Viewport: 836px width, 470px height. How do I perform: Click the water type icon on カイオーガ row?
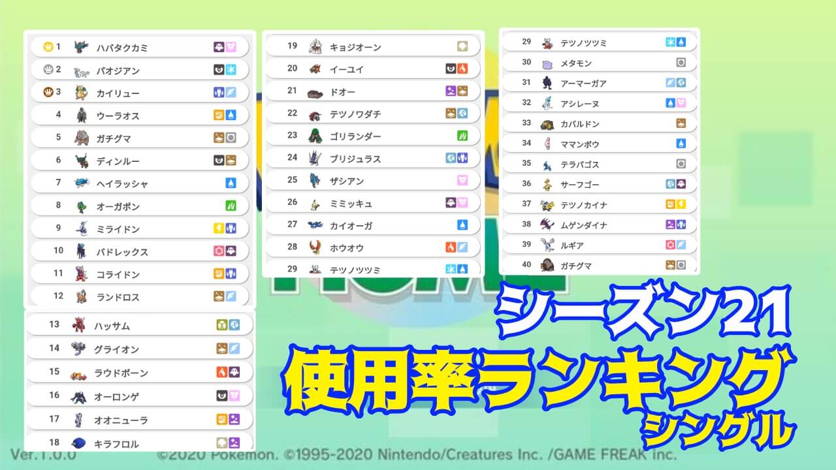tap(462, 225)
